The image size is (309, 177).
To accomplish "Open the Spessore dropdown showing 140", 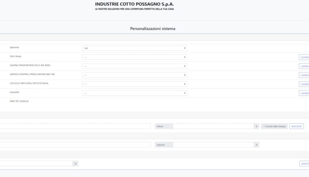I will click(135, 48).
